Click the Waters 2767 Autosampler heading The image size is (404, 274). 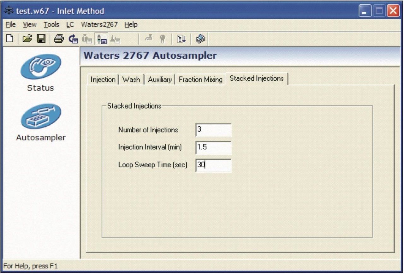click(150, 56)
